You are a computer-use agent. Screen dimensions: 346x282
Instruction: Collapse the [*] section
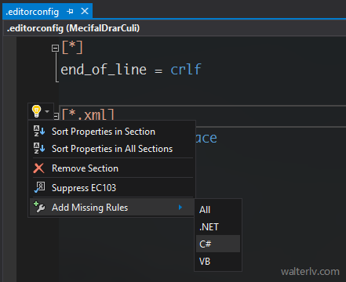[55, 48]
